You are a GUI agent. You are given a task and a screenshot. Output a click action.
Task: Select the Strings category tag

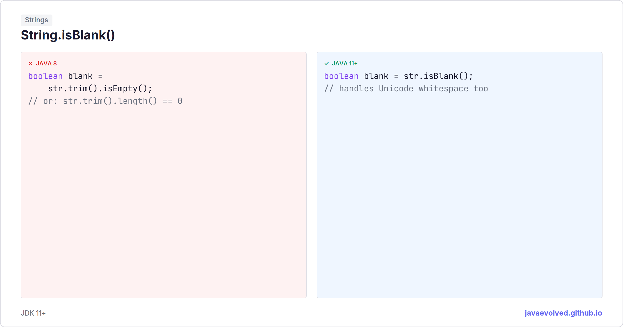point(37,20)
